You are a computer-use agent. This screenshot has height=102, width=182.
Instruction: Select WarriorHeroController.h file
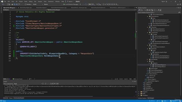(159, 47)
